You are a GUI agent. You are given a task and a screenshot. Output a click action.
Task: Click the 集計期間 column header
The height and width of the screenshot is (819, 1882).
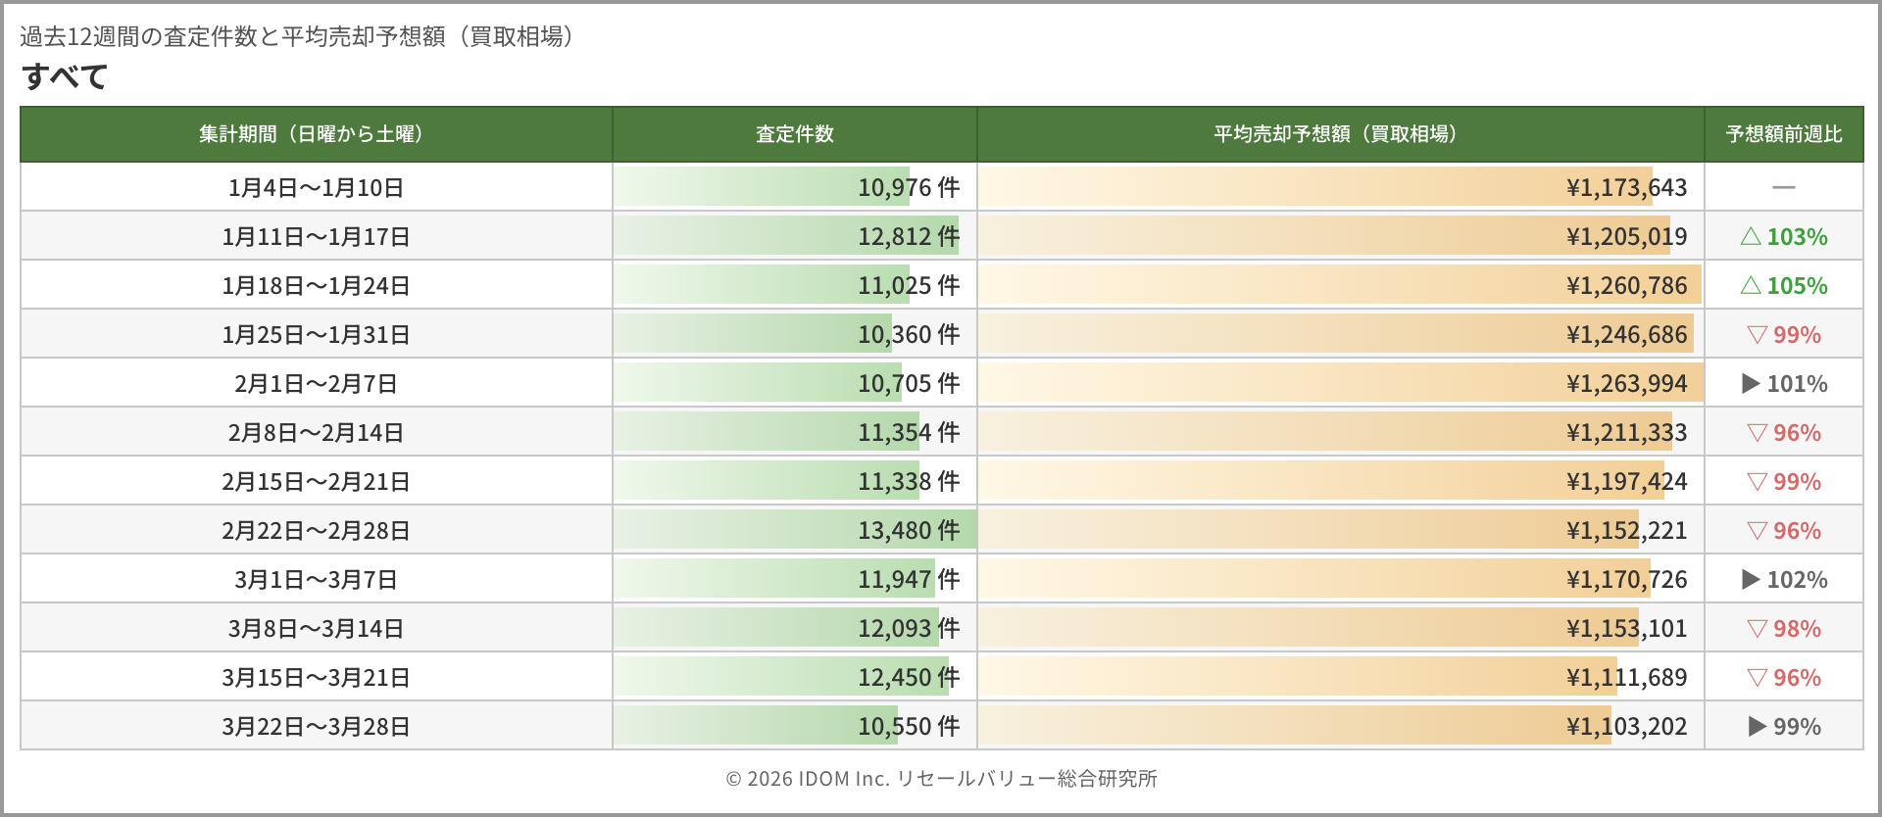[316, 134]
